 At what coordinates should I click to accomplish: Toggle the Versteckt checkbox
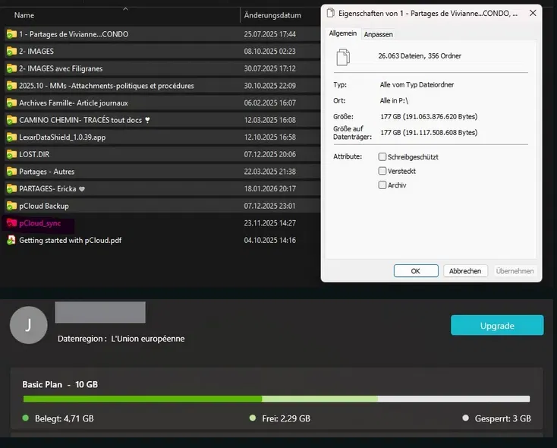(x=382, y=171)
